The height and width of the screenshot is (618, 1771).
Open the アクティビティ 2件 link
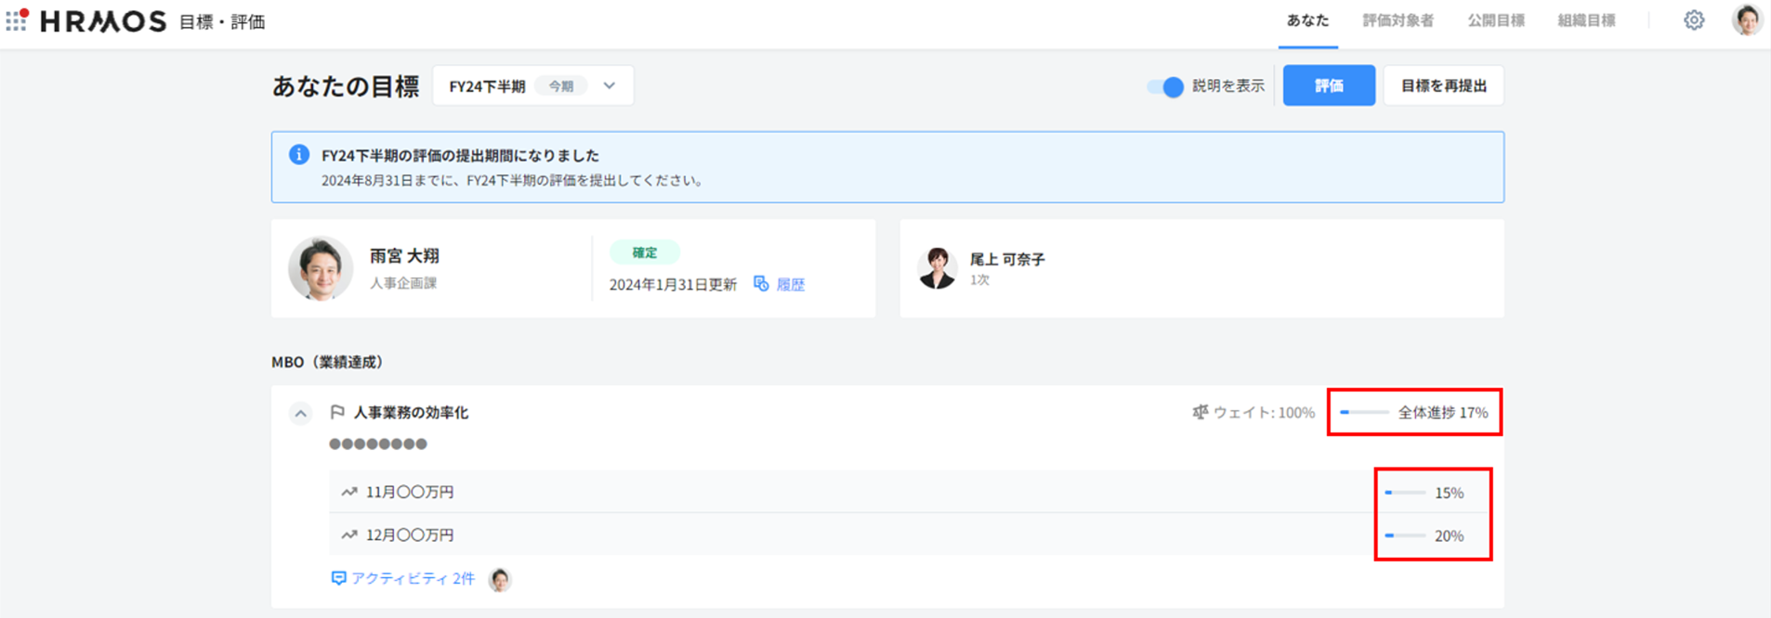pyautogui.click(x=413, y=578)
